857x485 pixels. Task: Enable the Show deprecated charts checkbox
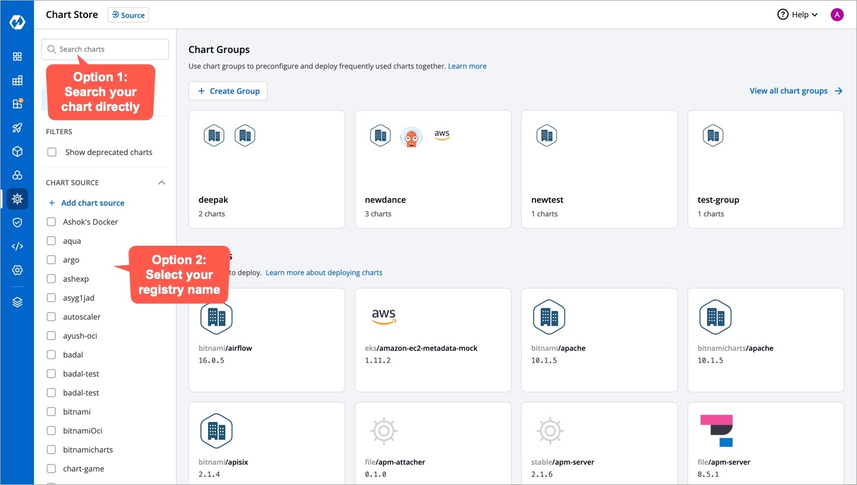52,152
